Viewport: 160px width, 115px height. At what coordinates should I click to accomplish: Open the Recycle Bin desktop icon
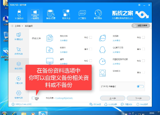click(x=6, y=36)
